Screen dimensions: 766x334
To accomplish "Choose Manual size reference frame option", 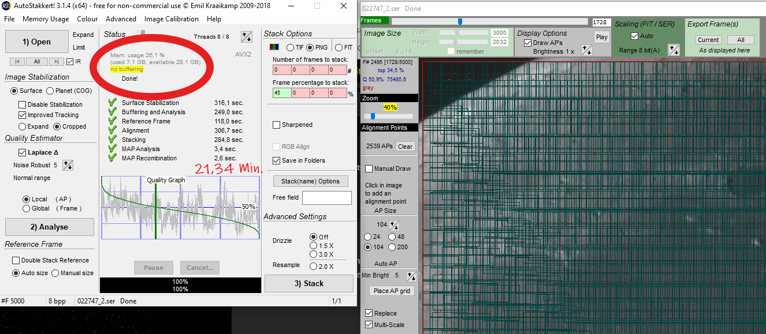I will [55, 273].
